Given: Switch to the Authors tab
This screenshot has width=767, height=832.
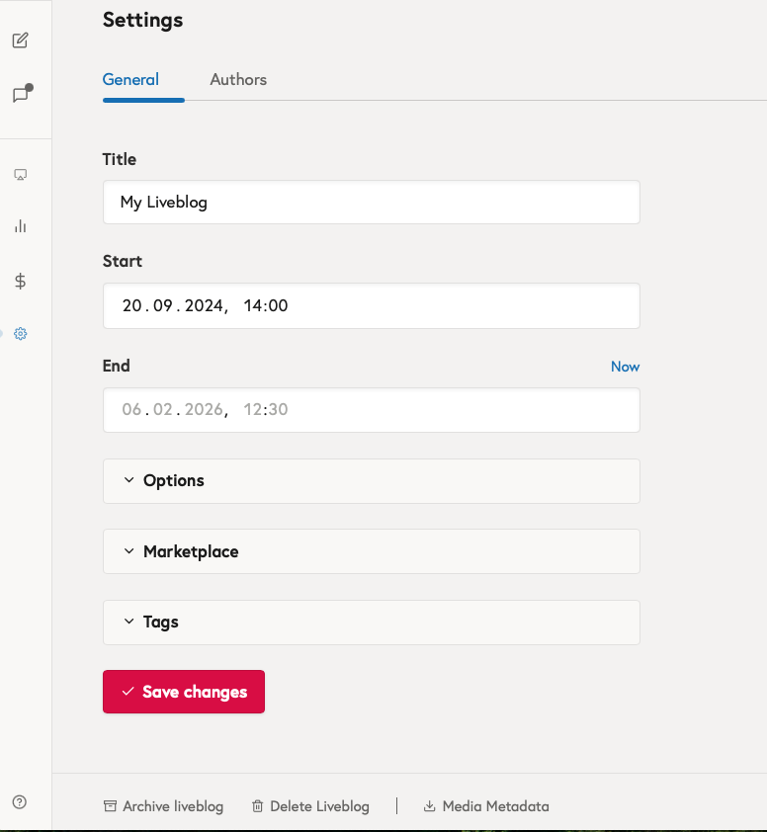Looking at the screenshot, I should tap(237, 79).
